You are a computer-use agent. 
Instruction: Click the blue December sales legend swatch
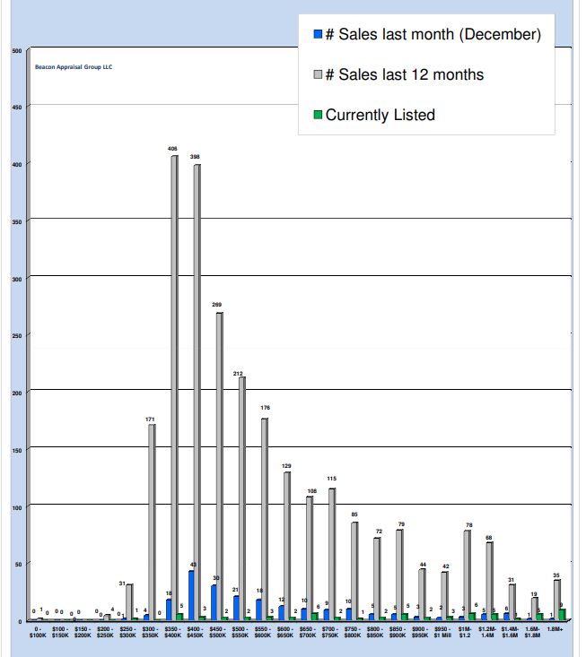point(317,36)
